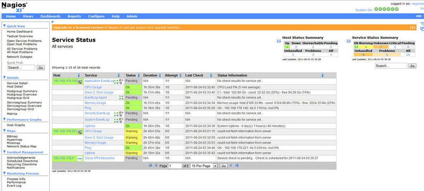Open the Cisco VPN Sessions service link
This screenshot has width=424, height=191.
point(99,158)
